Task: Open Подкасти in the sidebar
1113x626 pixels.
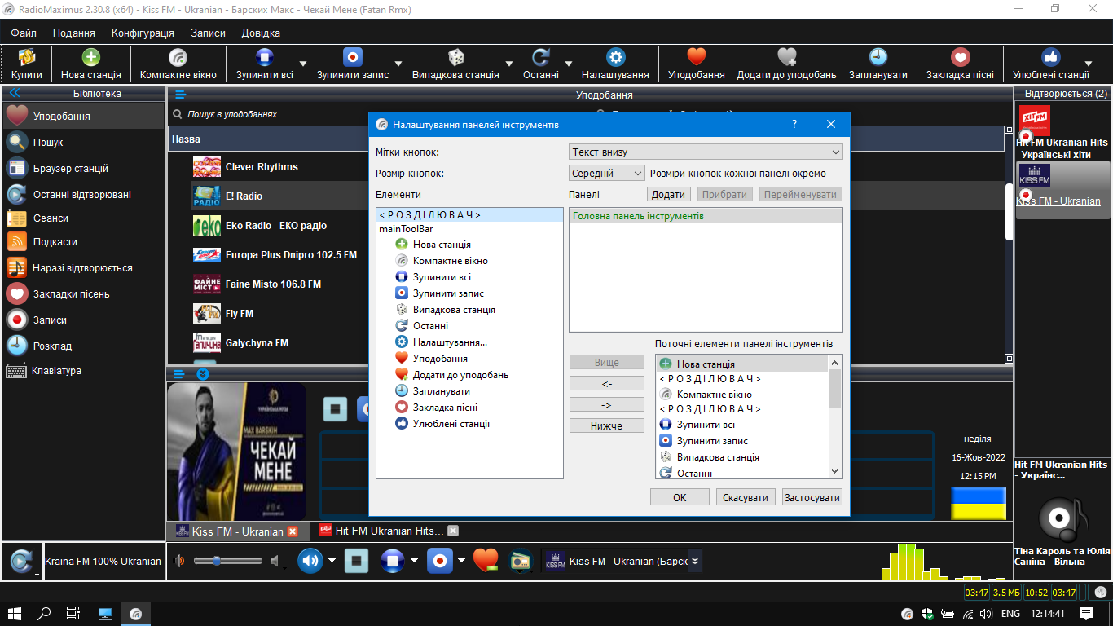Action: pyautogui.click(x=83, y=241)
